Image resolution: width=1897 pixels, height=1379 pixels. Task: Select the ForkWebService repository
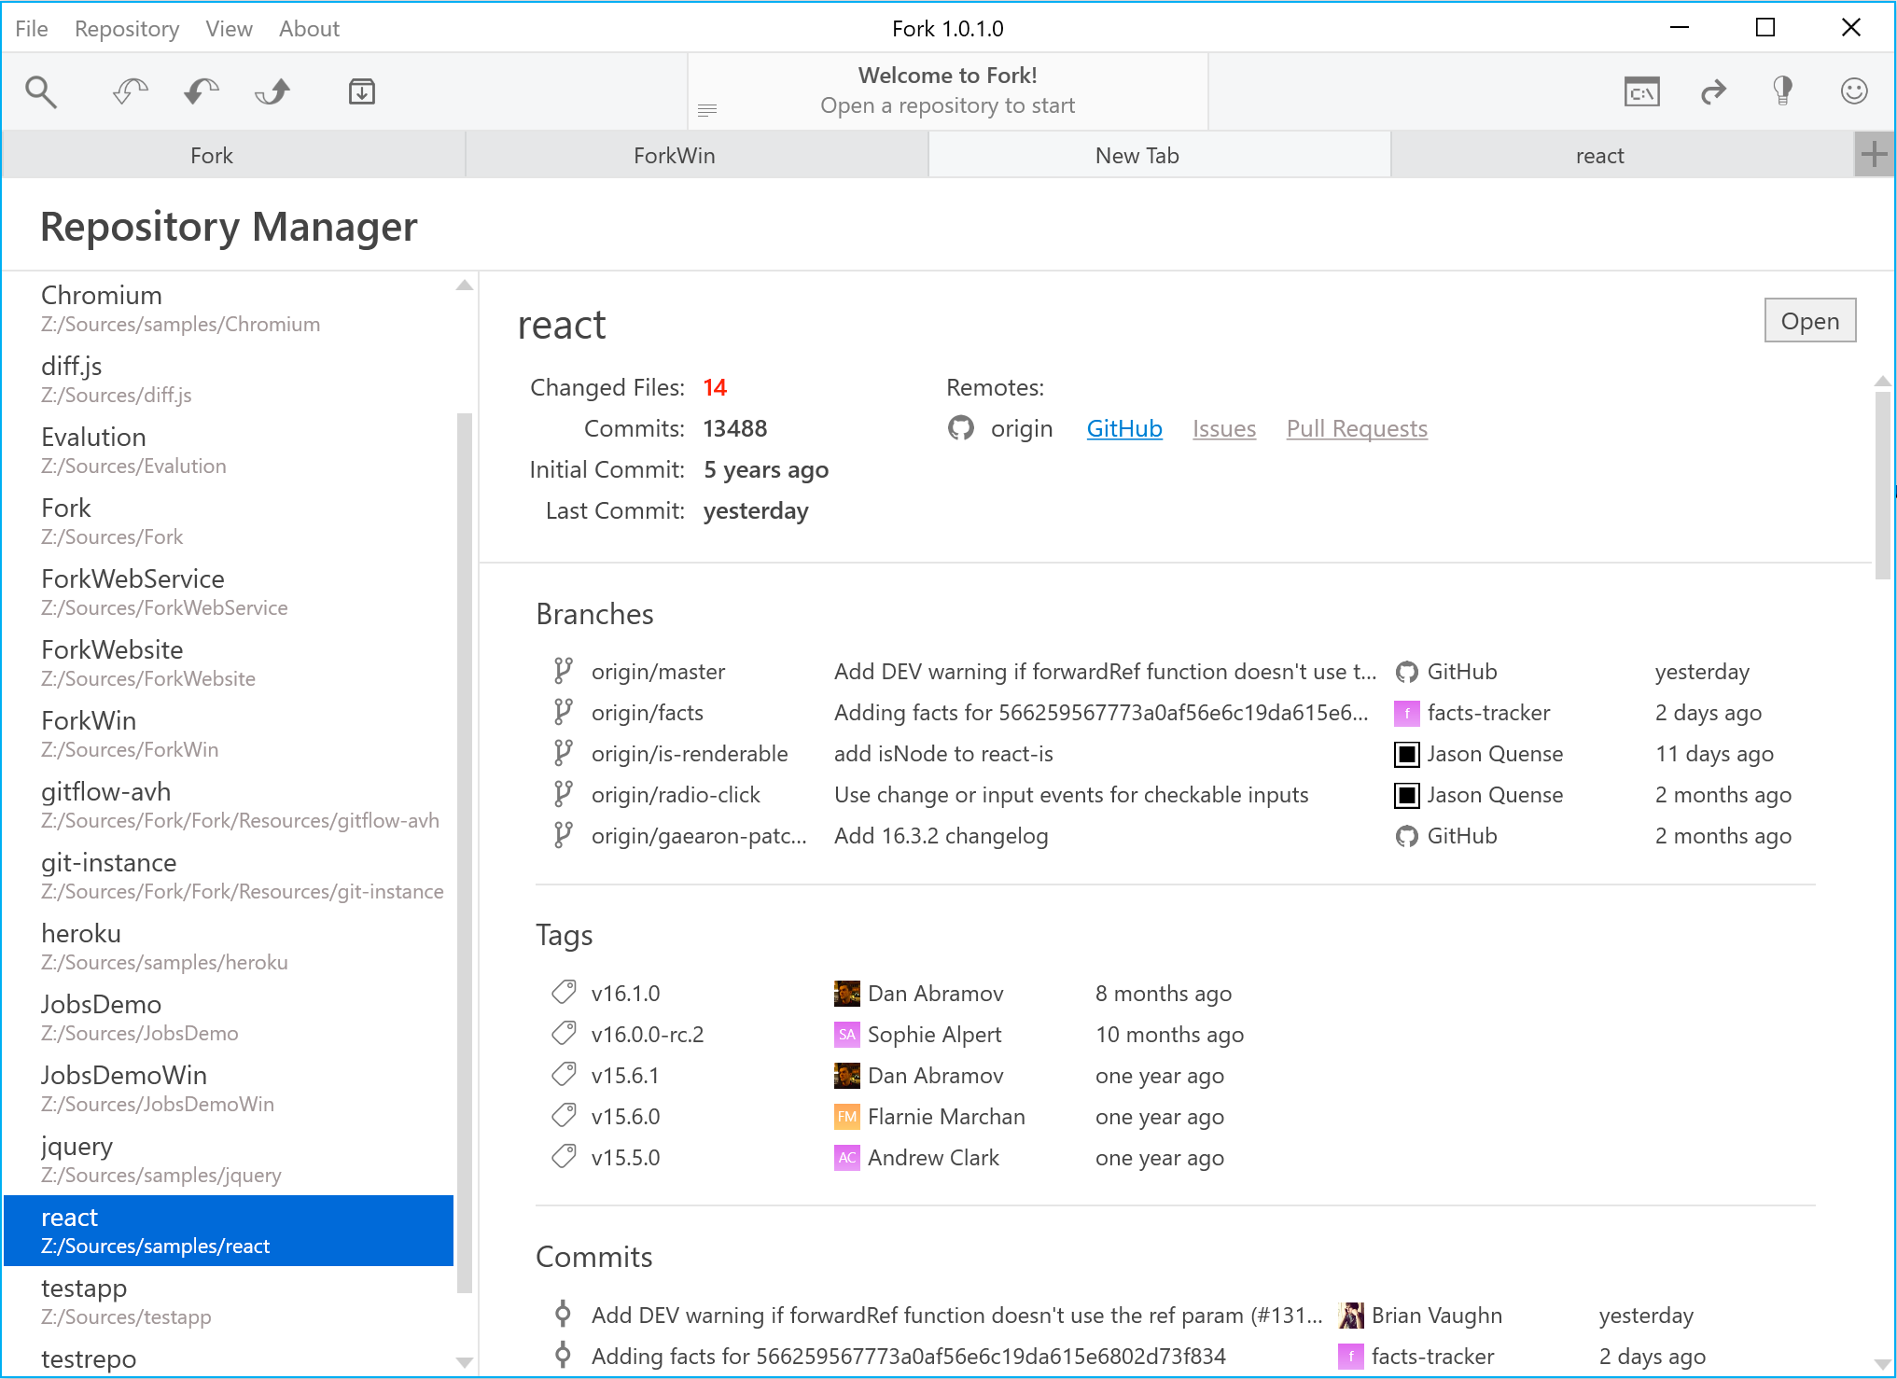[229, 592]
